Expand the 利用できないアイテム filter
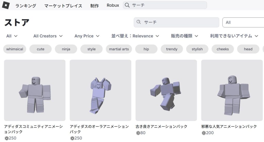 click(x=234, y=36)
